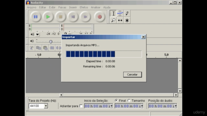Select the Multi-Tool asterisk icon

point(127,20)
